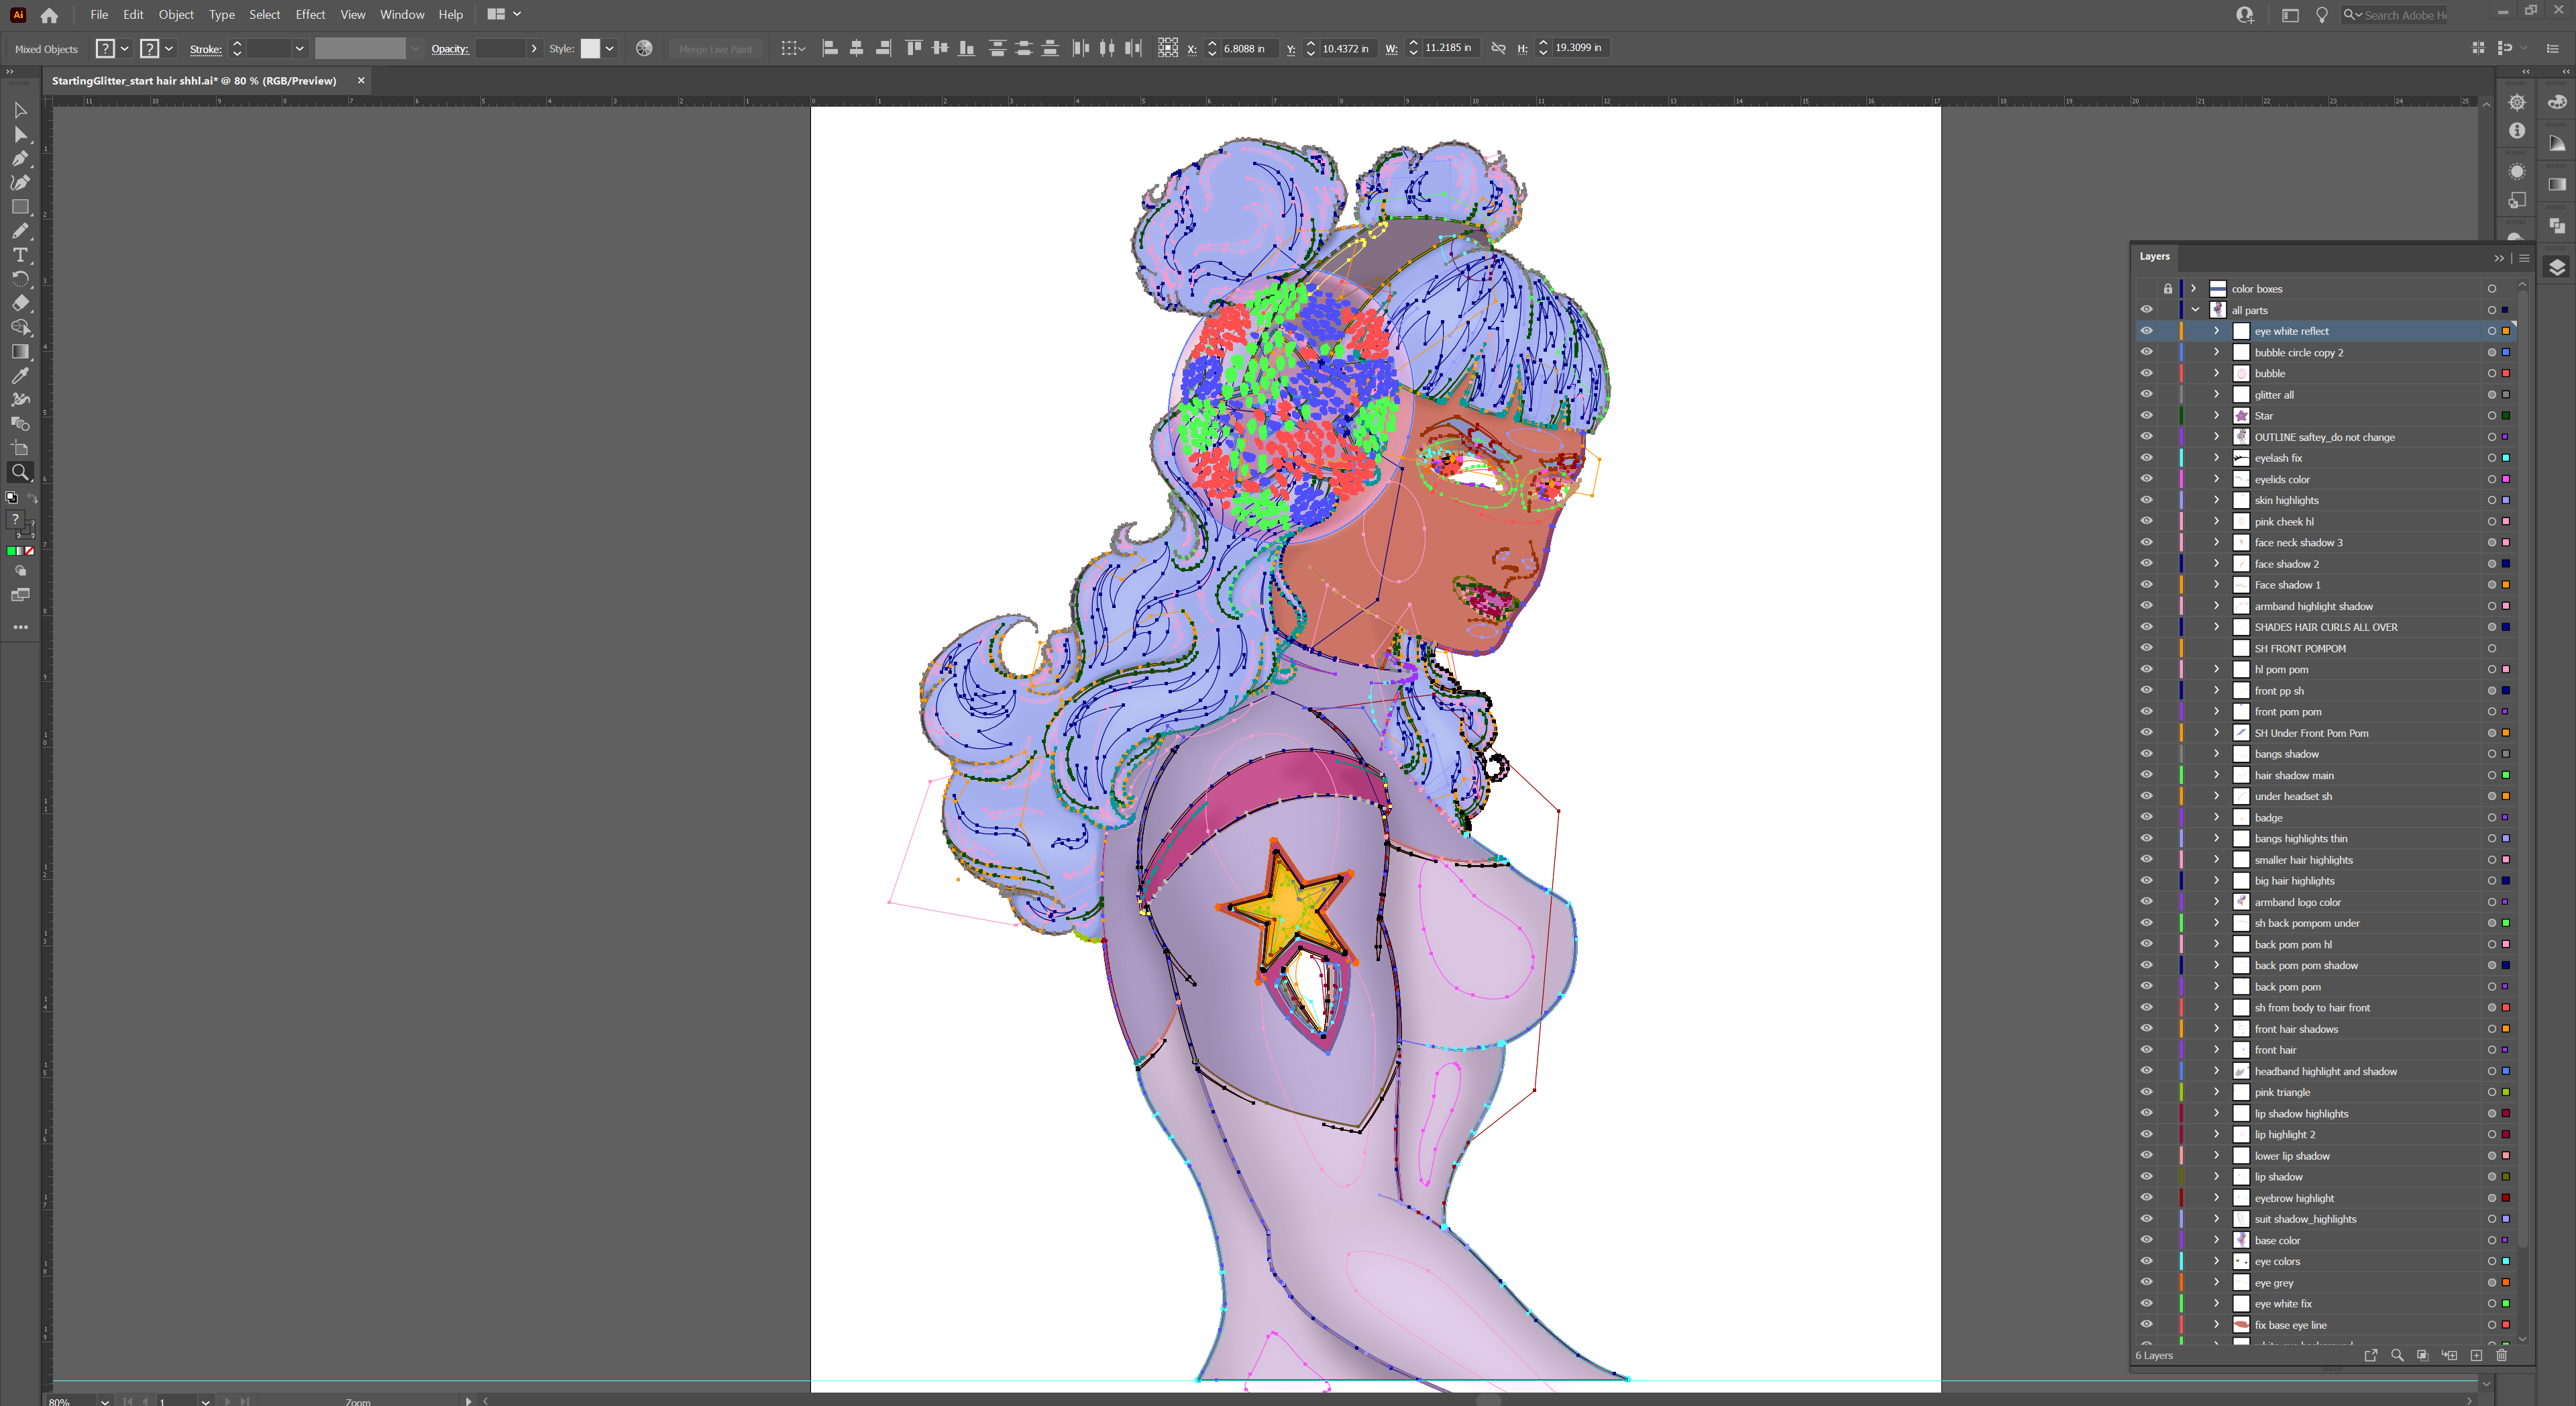Toggle visibility of 'badge' layer
2576x1406 pixels.
click(2146, 817)
